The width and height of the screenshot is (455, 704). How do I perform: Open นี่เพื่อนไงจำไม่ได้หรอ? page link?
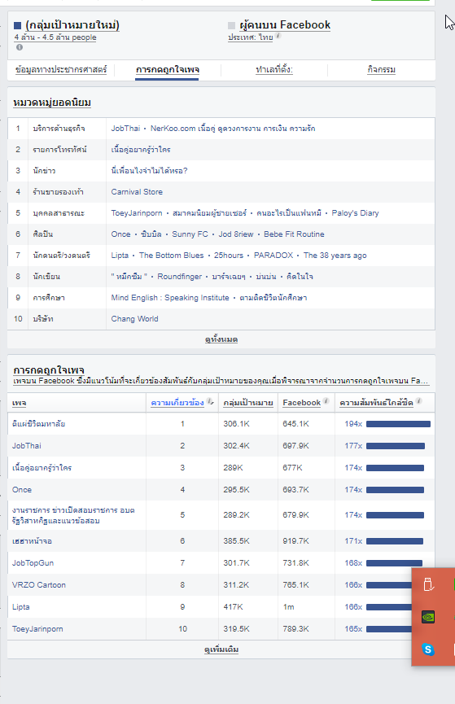149,171
